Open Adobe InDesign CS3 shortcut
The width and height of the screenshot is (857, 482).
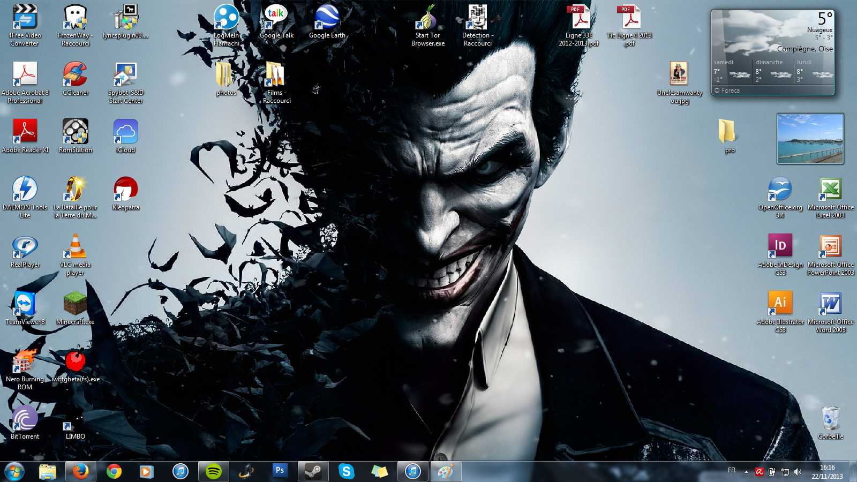tap(780, 254)
